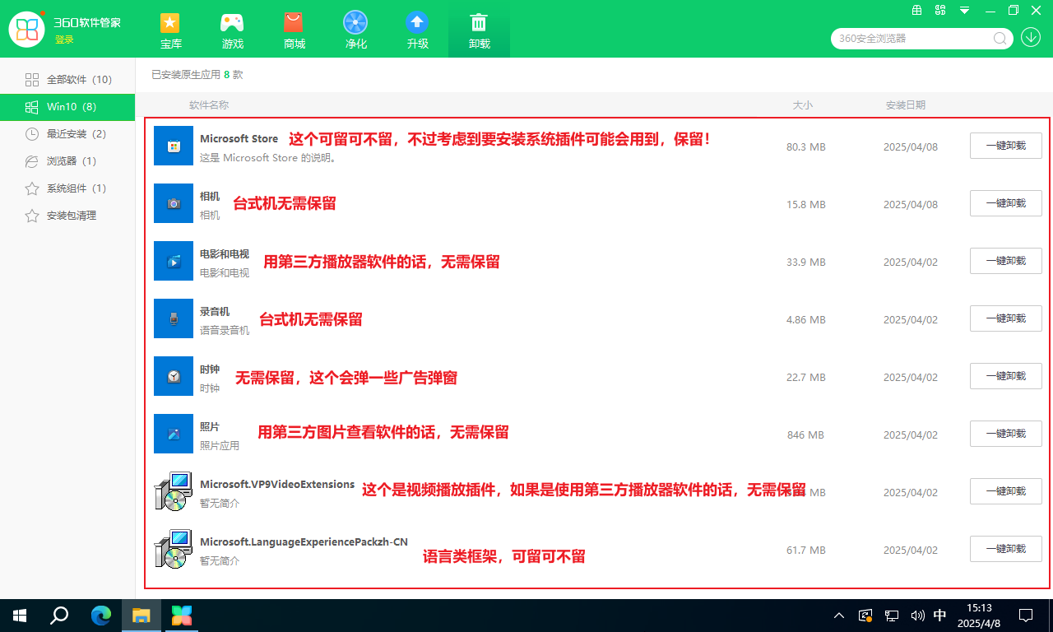Select 系统组件 (1) in sidebar
This screenshot has height=632, width=1053.
click(x=67, y=188)
